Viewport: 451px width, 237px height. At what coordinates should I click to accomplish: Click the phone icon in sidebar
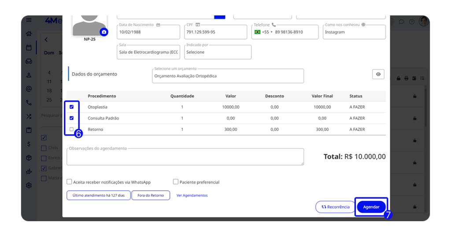click(29, 103)
